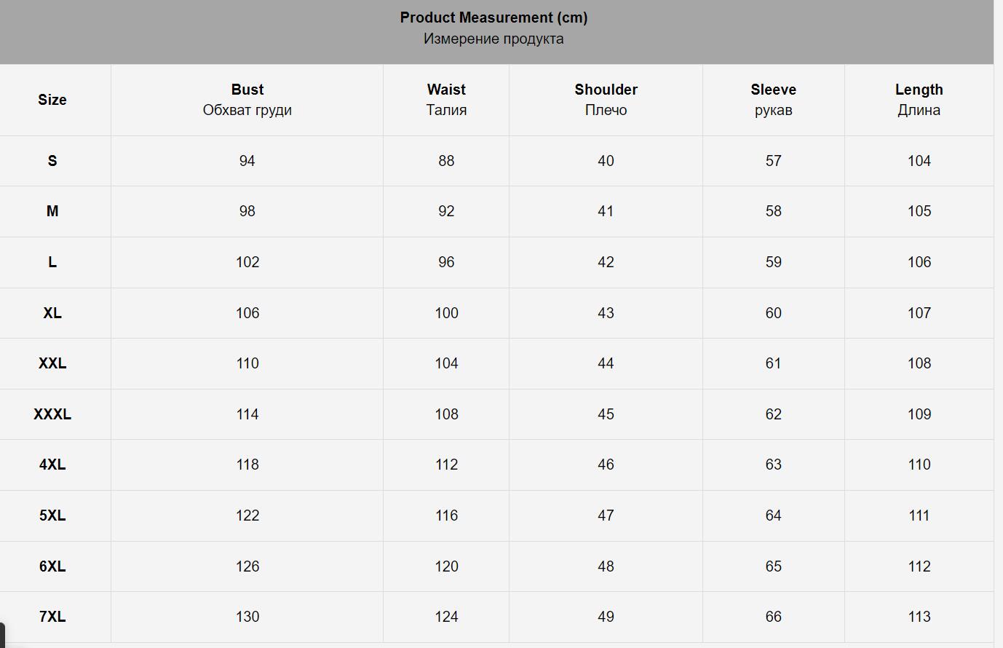Select the M size row label
1003x648 pixels.
click(52, 211)
